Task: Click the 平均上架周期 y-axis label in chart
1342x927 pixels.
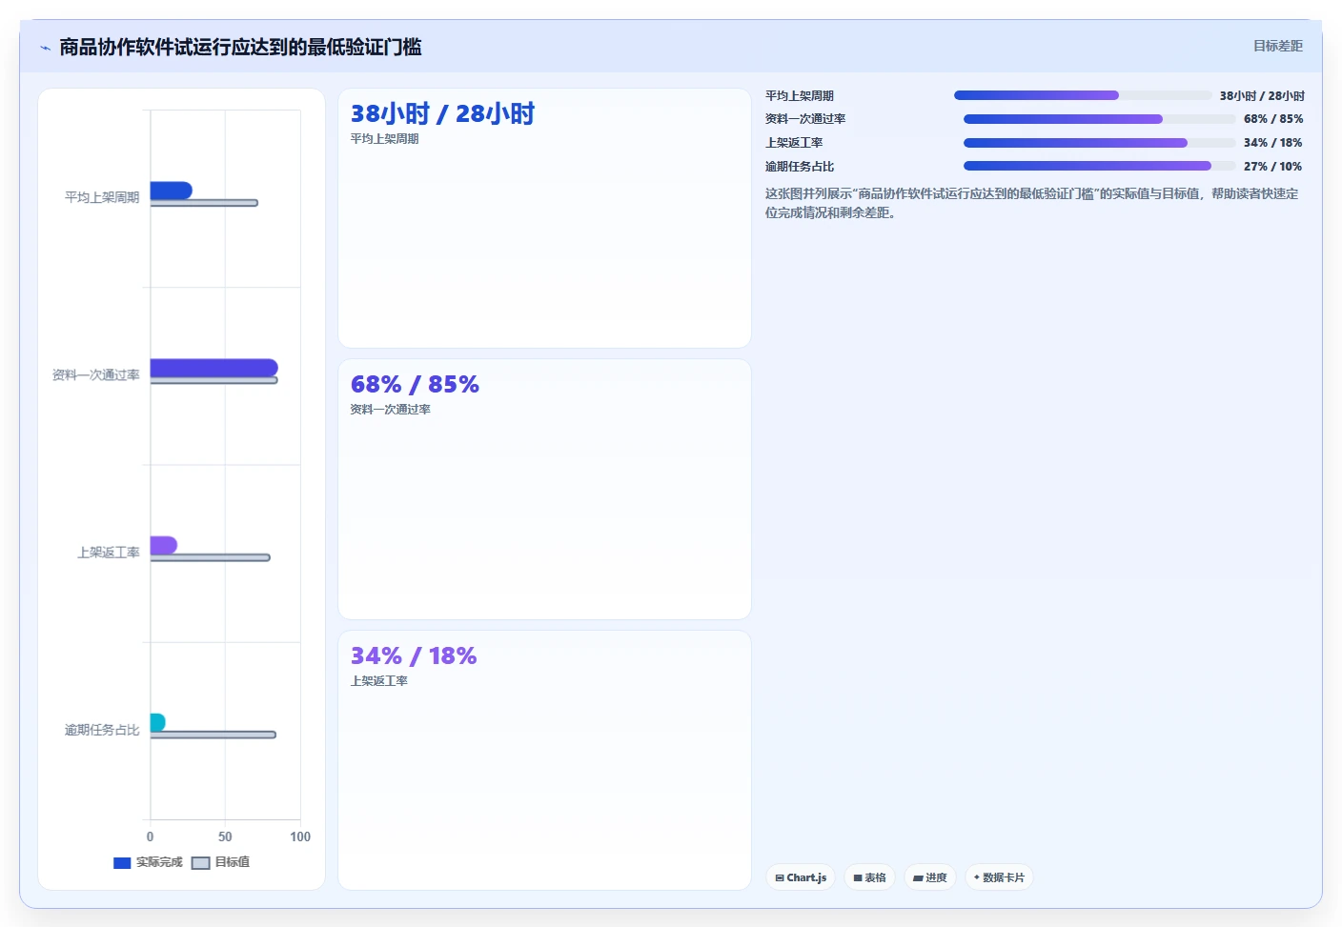Action: pos(102,197)
